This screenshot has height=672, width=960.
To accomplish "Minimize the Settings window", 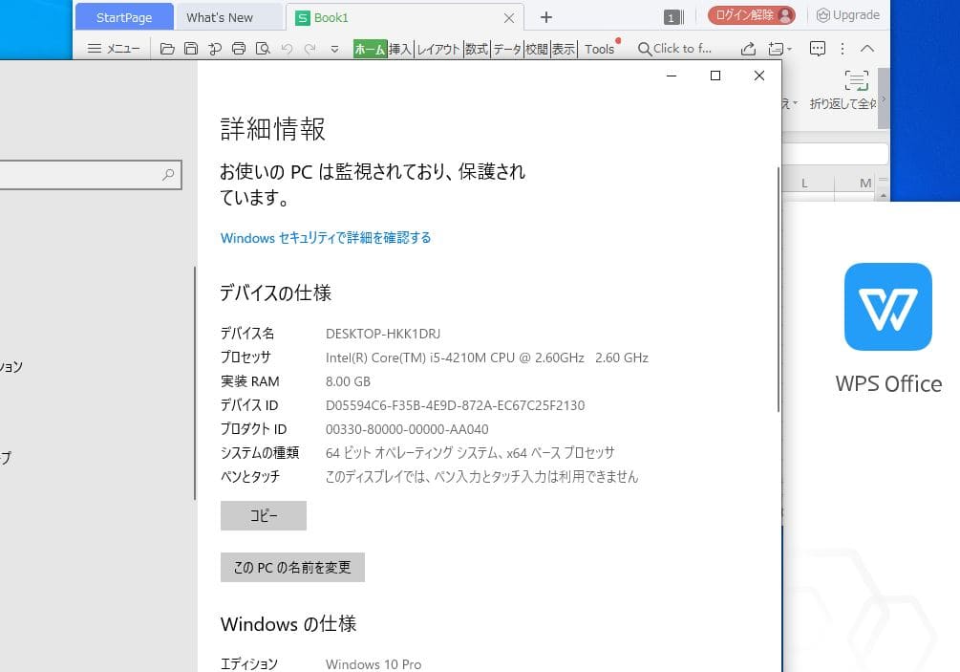I will (672, 76).
